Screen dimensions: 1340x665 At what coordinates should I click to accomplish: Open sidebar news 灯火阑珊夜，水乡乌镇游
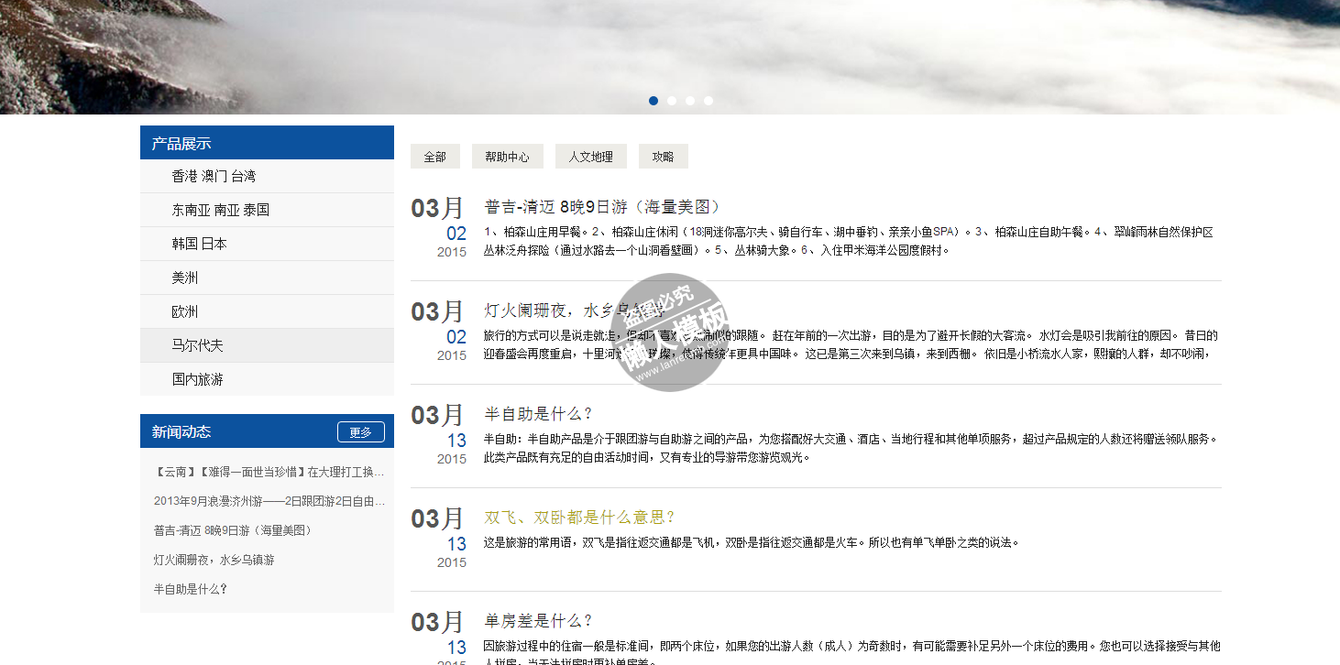214,560
